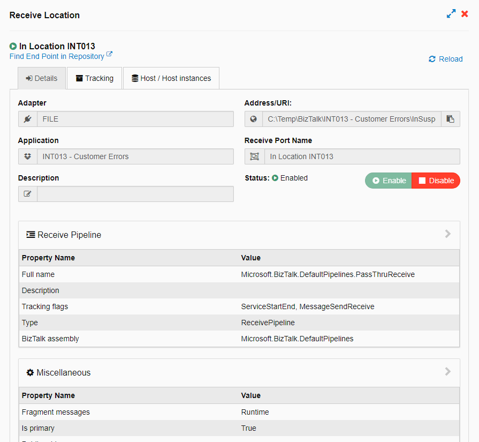Select BizTalk assembly property cell
The image size is (479, 442).
coord(50,339)
